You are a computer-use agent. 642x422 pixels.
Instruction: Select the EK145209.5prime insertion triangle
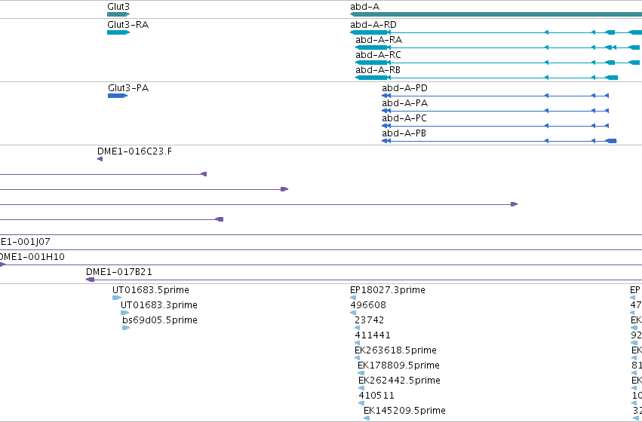tap(367, 418)
